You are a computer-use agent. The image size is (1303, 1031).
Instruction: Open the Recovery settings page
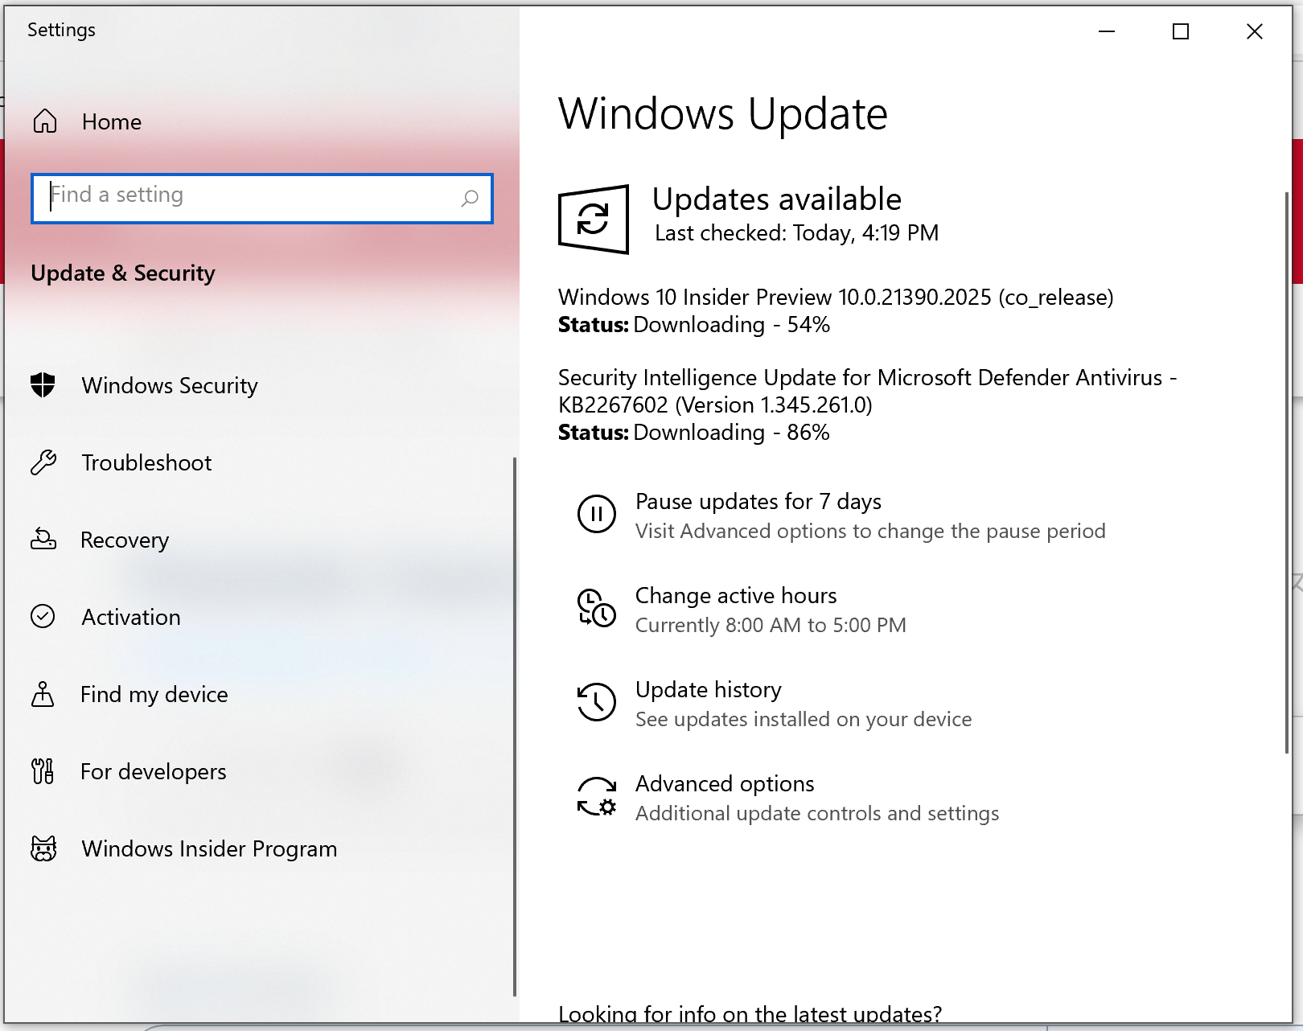[125, 540]
